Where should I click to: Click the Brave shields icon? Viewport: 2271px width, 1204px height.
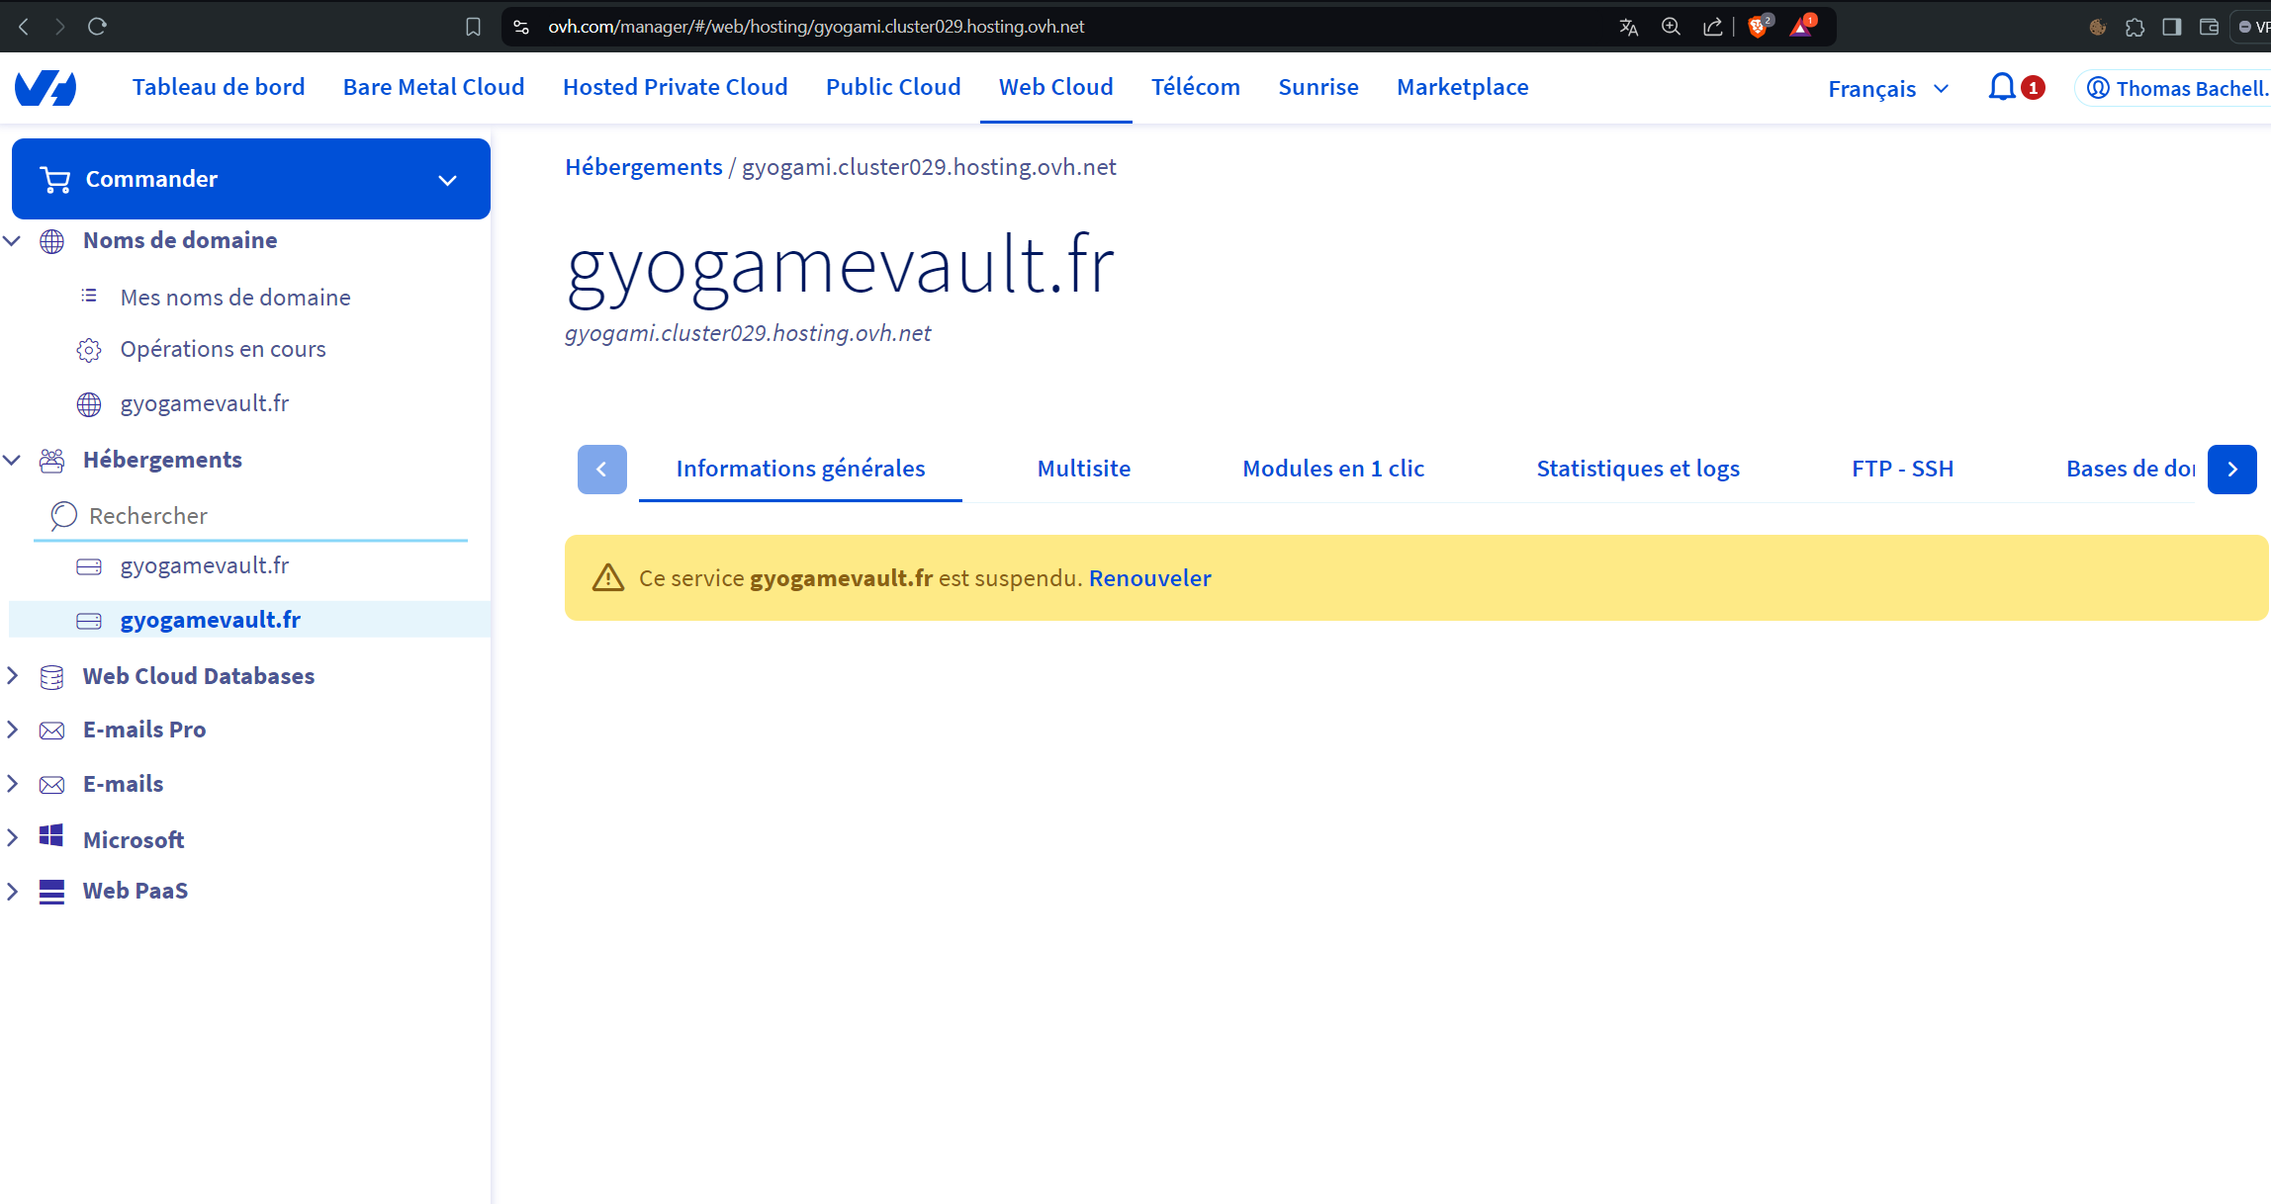pyautogui.click(x=1758, y=27)
